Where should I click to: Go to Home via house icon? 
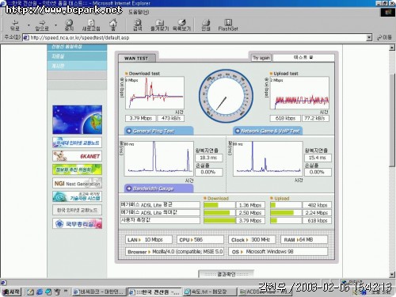(113, 23)
